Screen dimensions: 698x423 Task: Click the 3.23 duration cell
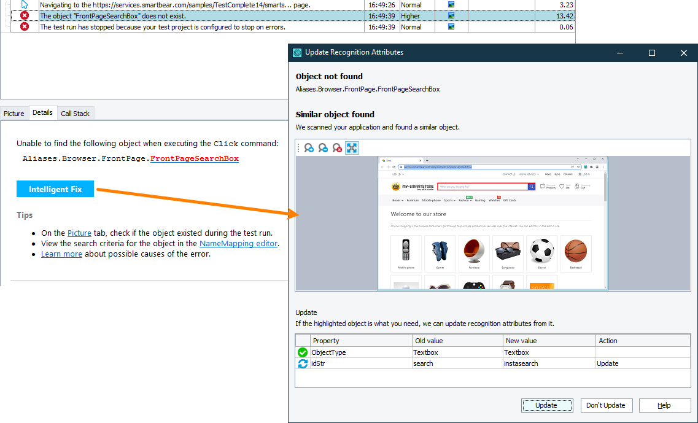[555, 4]
